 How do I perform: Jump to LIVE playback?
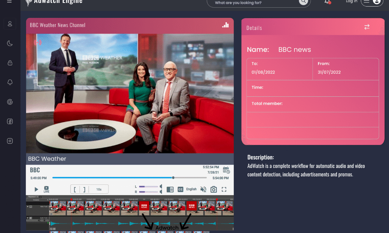[47, 190]
